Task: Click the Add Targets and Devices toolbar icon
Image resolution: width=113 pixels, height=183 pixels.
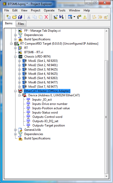Action: [56, 17]
